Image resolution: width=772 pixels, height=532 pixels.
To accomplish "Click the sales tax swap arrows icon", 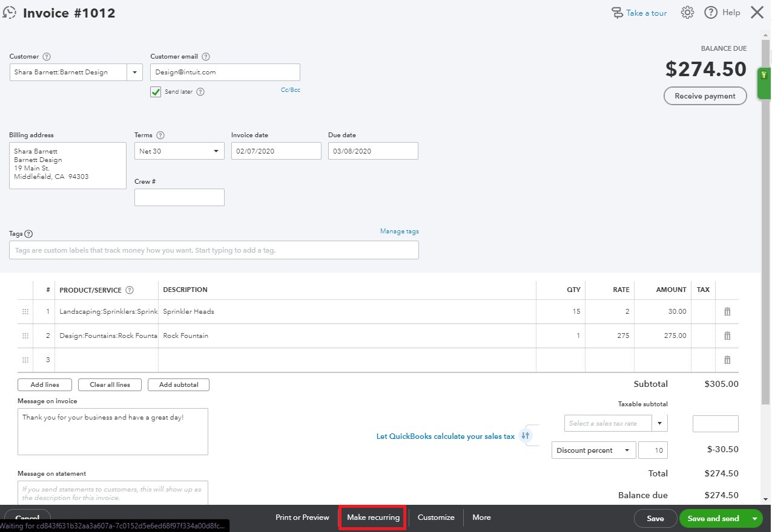I will (526, 435).
